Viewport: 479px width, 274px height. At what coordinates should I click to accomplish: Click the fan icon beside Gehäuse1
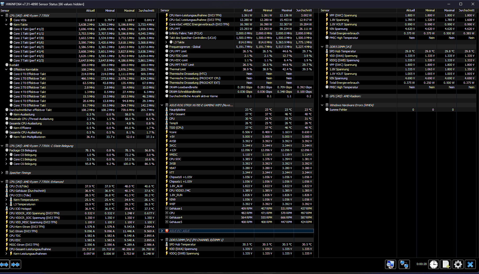coord(167,208)
